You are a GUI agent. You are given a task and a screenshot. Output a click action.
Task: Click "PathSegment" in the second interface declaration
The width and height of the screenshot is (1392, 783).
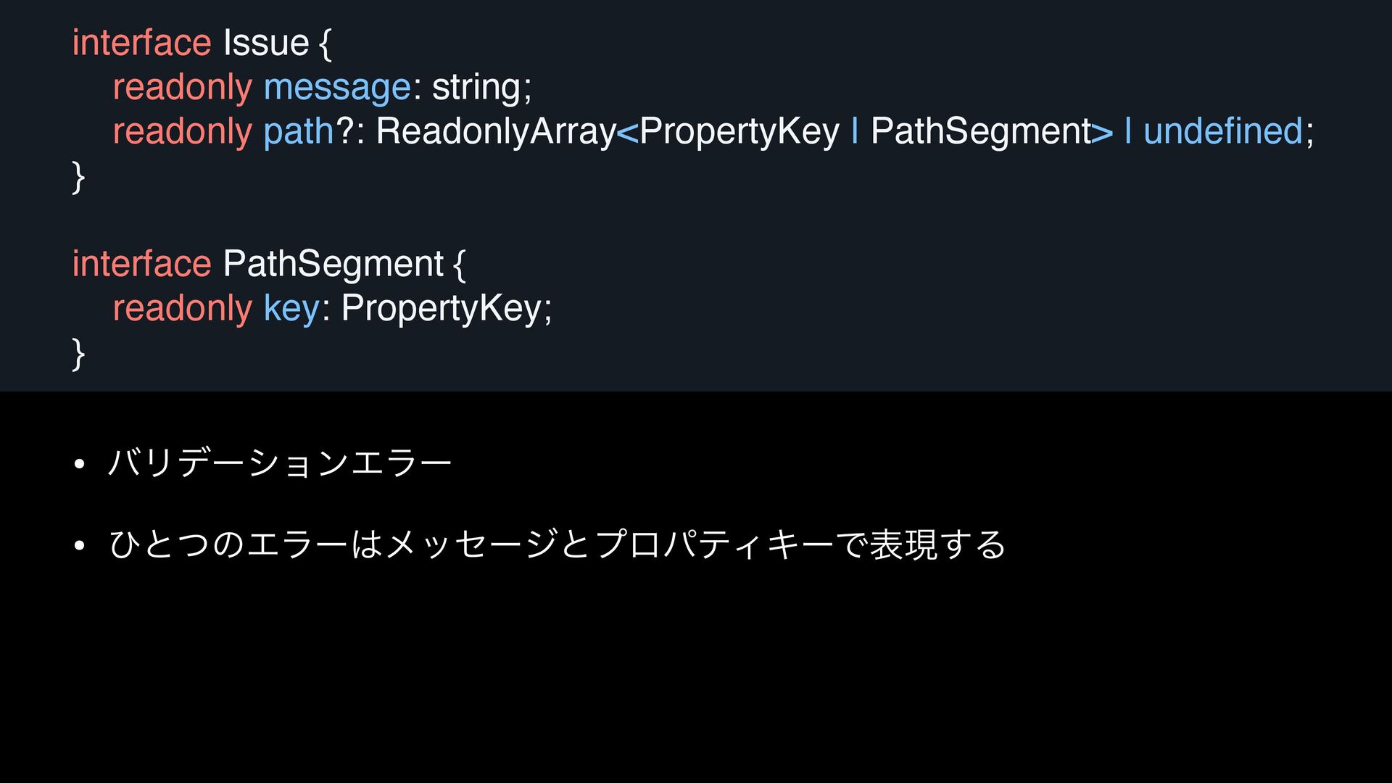(x=333, y=264)
